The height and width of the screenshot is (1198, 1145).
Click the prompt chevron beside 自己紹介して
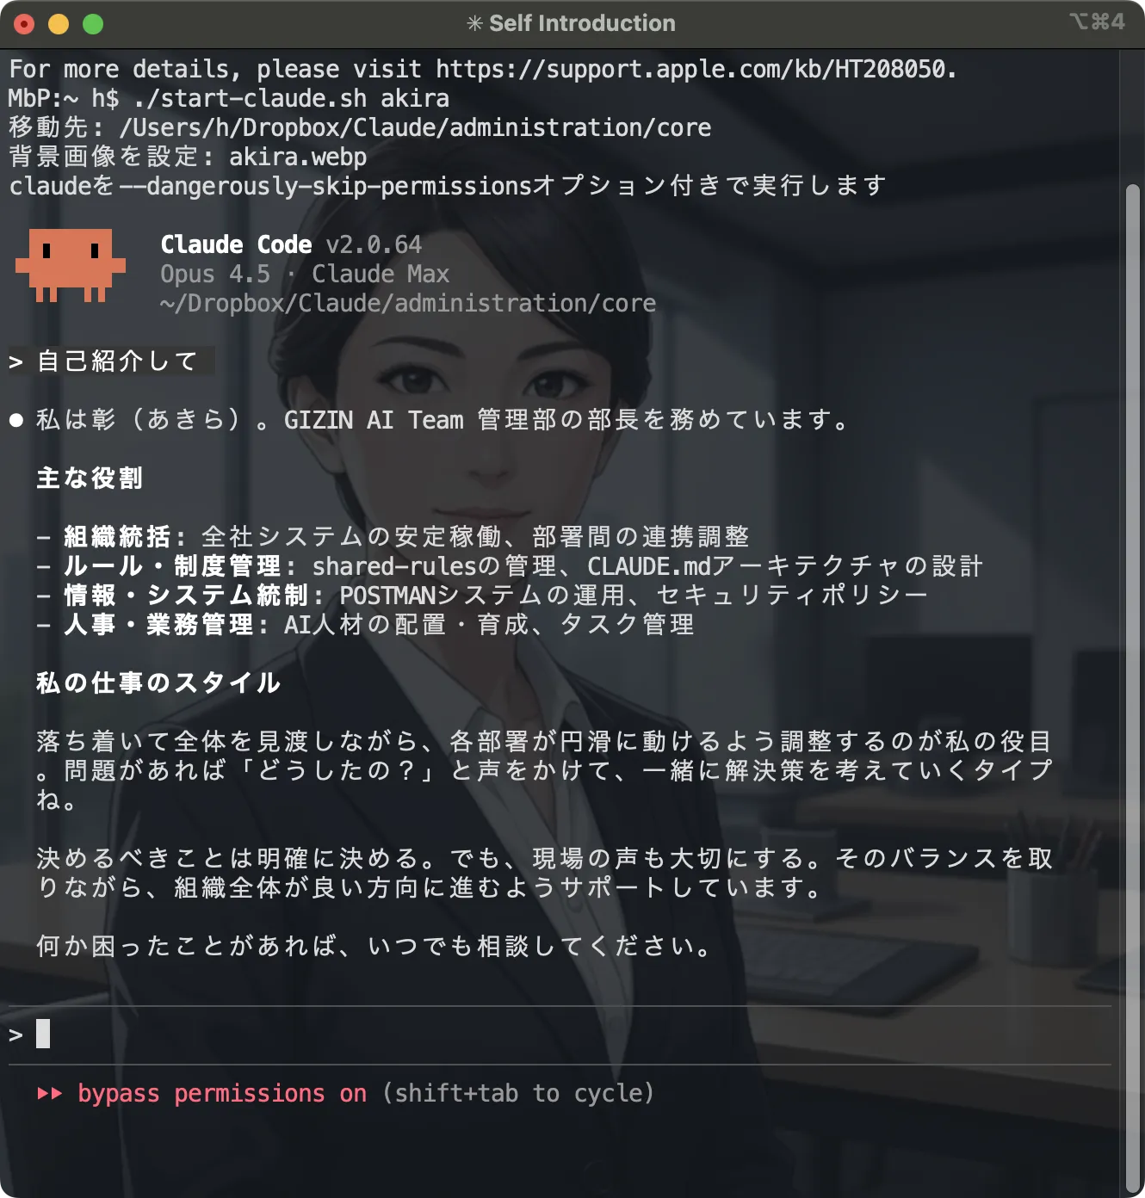click(x=15, y=361)
